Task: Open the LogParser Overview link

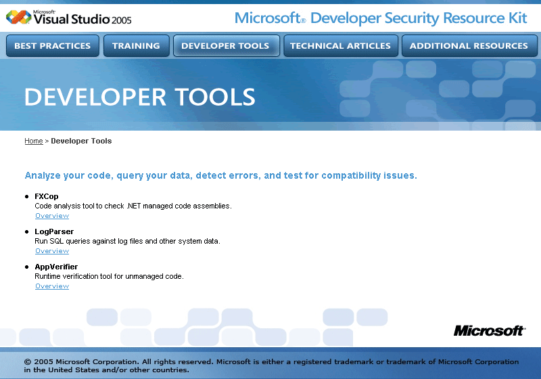Action: (52, 251)
